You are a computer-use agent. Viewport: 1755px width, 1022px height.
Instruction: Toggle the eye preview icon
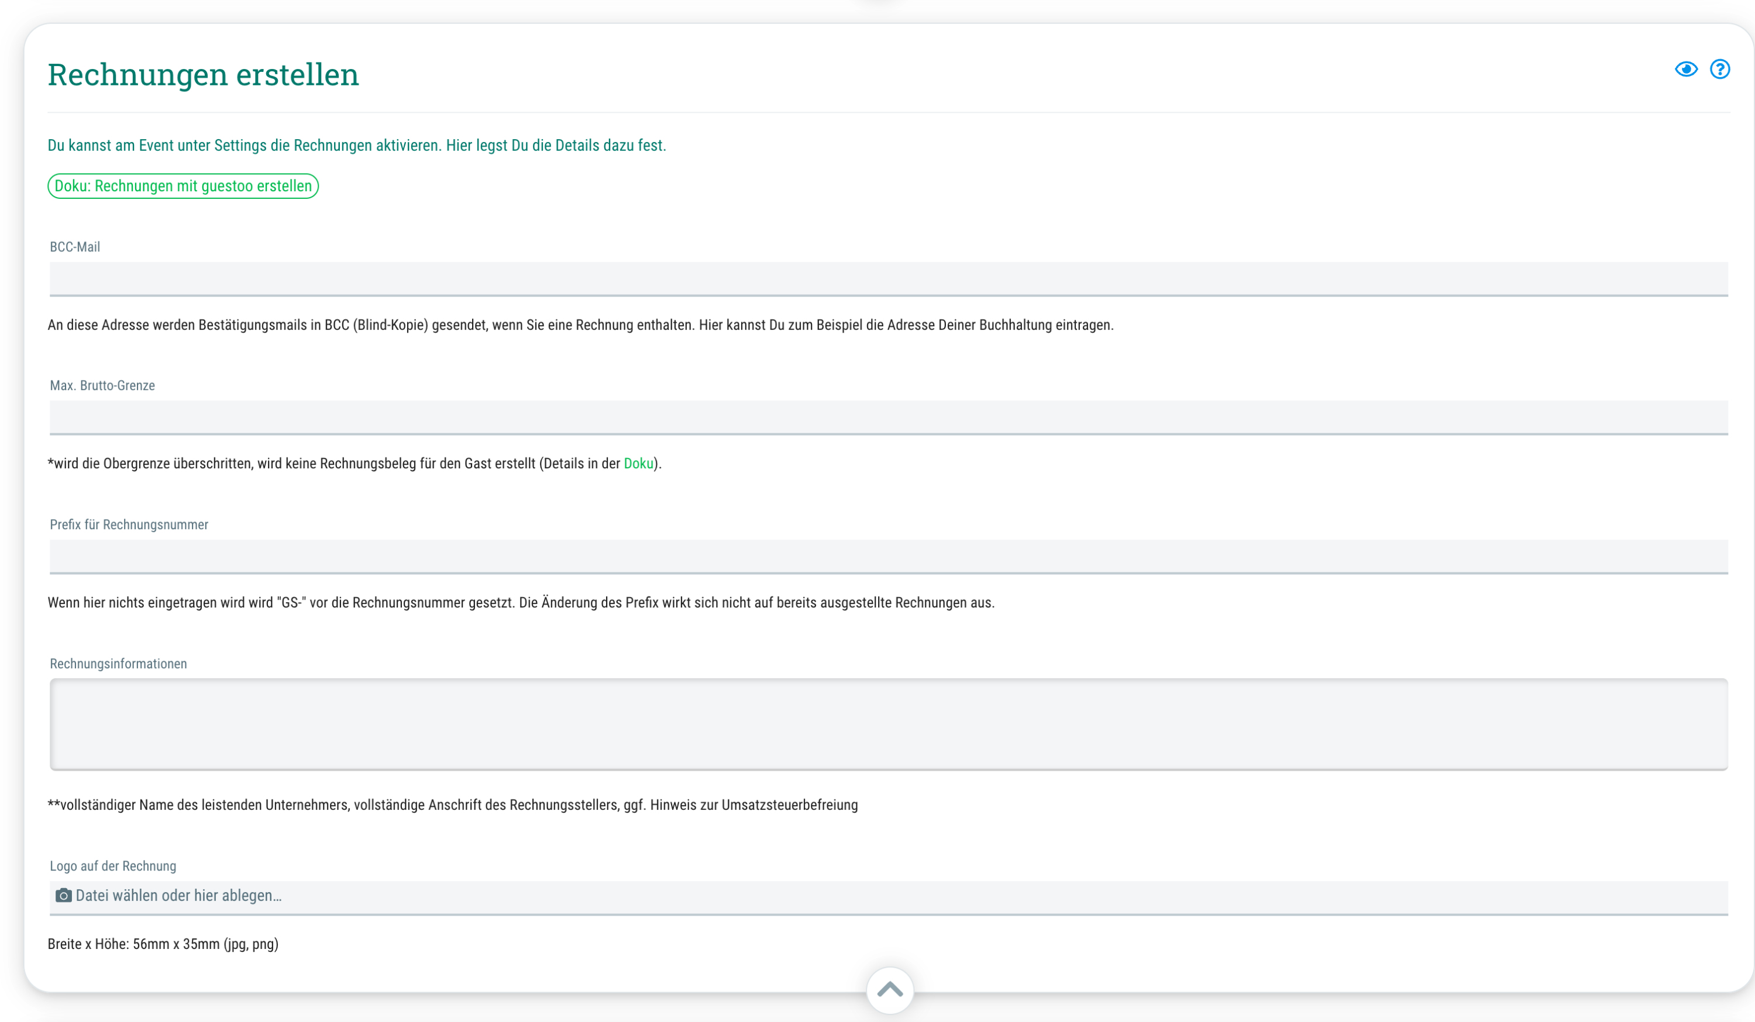click(x=1686, y=69)
